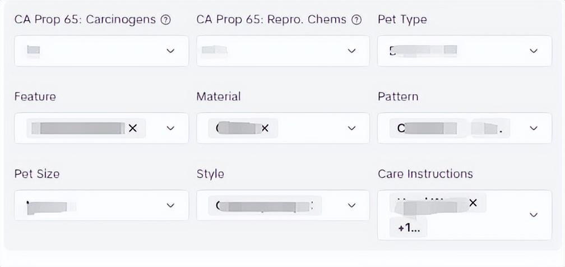Expand the Pattern dropdown chevron
Viewport: 565px width, 267px height.
(534, 128)
